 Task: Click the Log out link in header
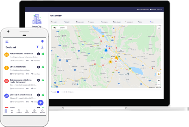tap(160, 10)
